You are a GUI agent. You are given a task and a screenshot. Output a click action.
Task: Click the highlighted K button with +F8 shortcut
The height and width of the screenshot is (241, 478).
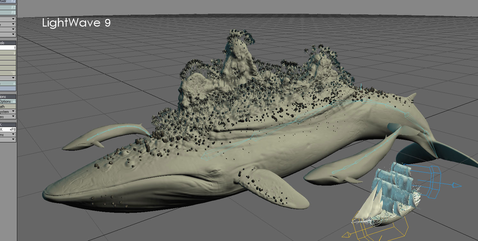(x=8, y=130)
